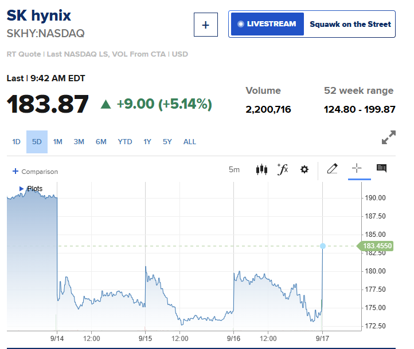Image resolution: width=414 pixels, height=349 pixels.
Task: Click the blue last-price marker dot
Action: click(x=323, y=246)
